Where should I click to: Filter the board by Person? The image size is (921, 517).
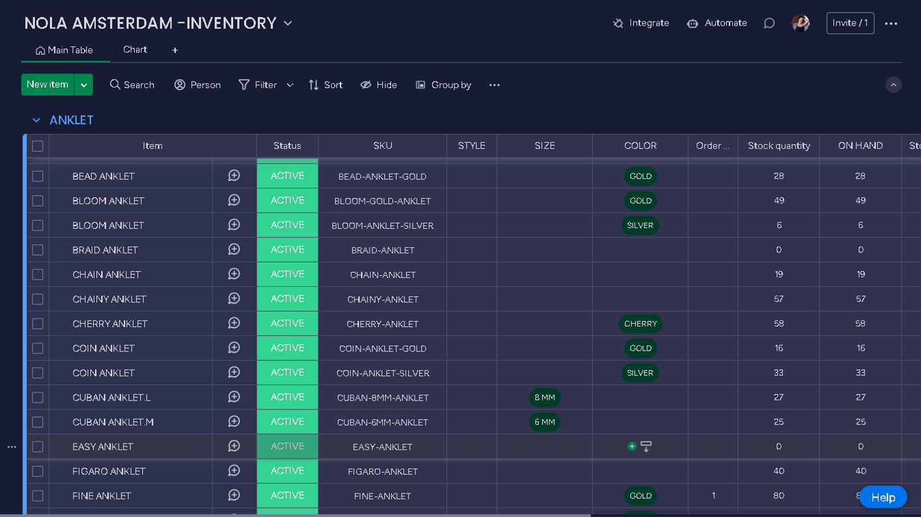click(198, 85)
